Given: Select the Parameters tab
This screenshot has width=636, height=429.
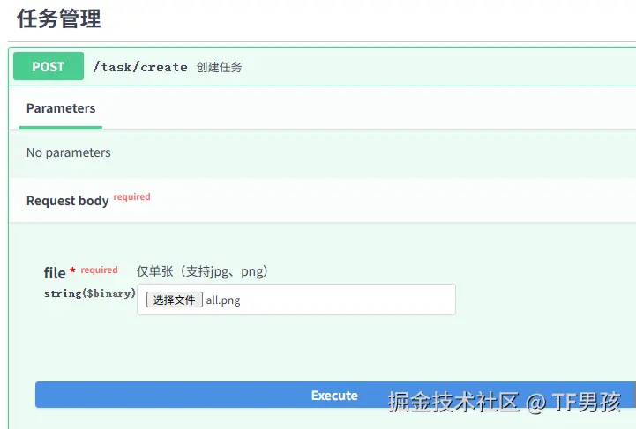Looking at the screenshot, I should coord(61,108).
